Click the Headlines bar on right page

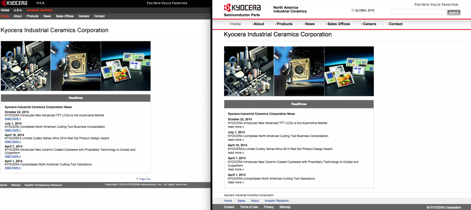tap(299, 104)
